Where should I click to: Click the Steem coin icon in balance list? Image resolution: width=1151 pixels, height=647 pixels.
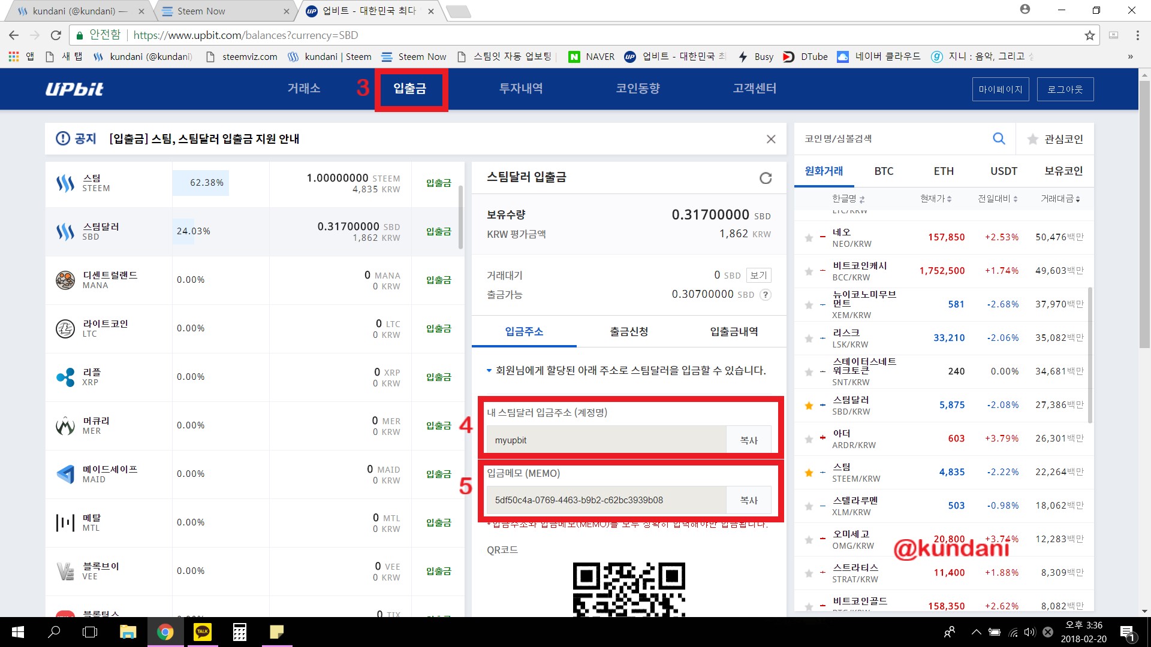[66, 183]
